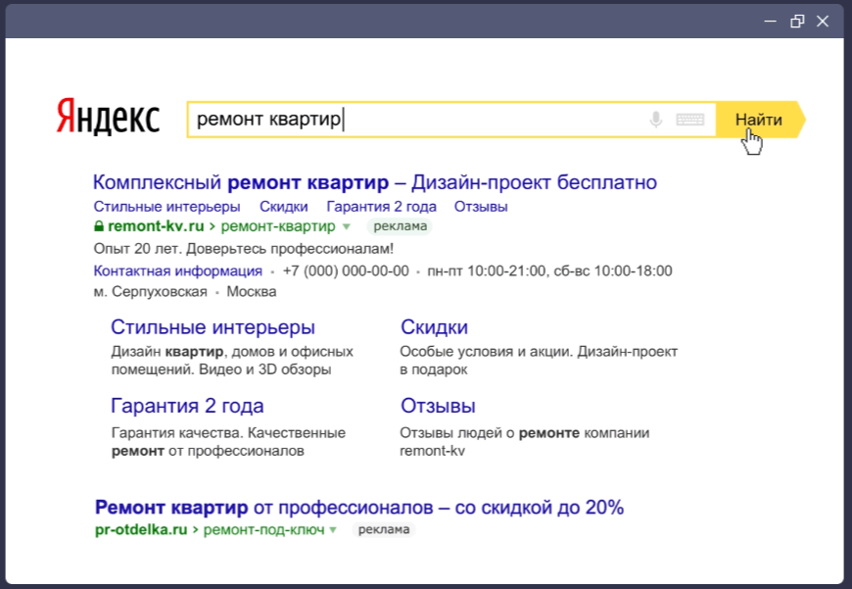The image size is (852, 589).
Task: Click the pr-otdelka.ru green domain link
Action: pyautogui.click(x=141, y=530)
